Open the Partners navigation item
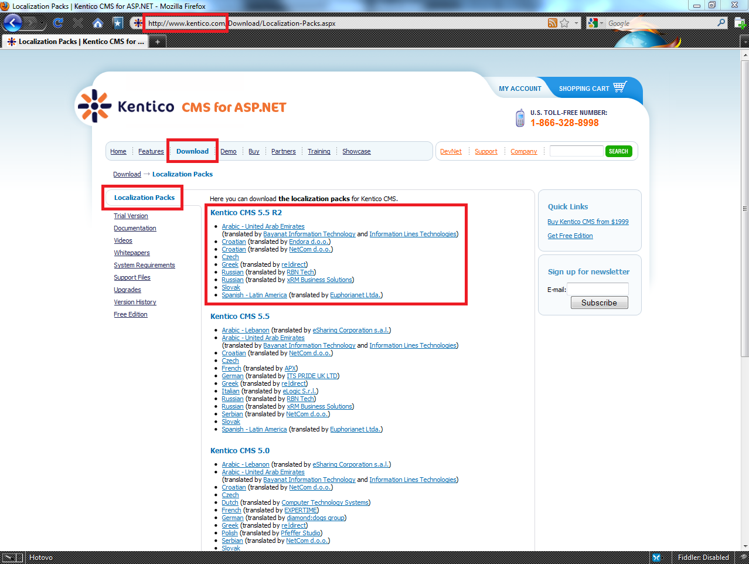The image size is (749, 564). (284, 151)
